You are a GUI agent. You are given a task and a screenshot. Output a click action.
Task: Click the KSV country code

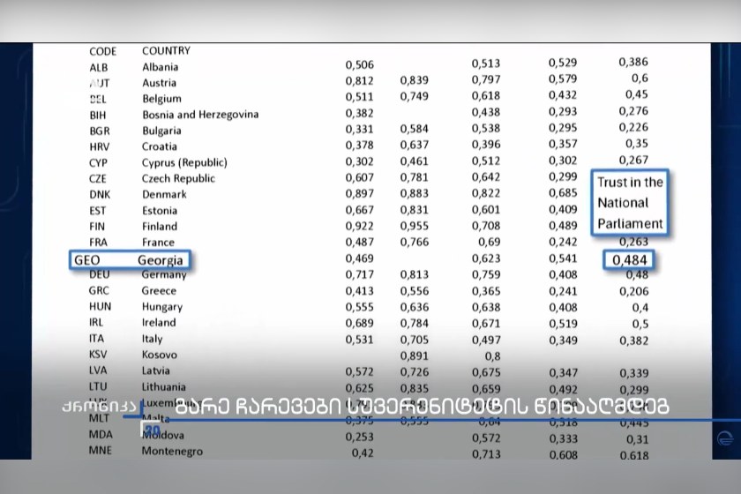pos(98,355)
